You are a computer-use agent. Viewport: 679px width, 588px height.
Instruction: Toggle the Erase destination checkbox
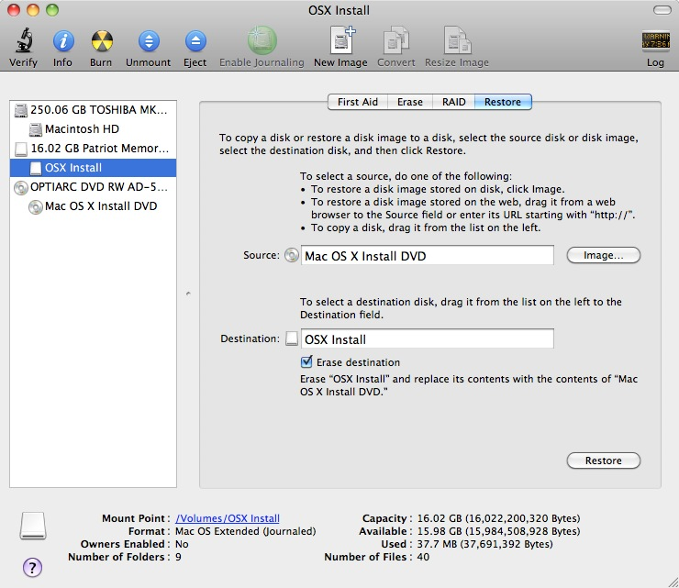pos(306,361)
